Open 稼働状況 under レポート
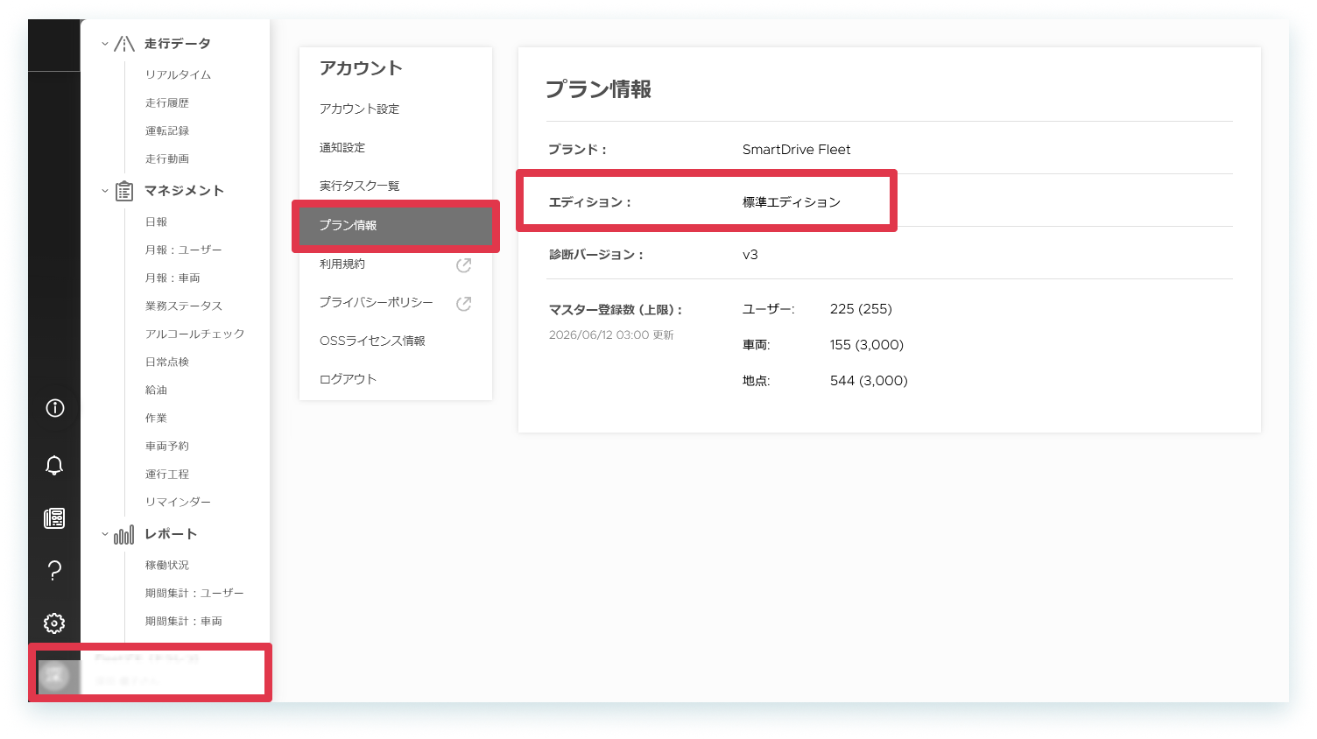Viewport: 1317px width, 739px height. 167,566
